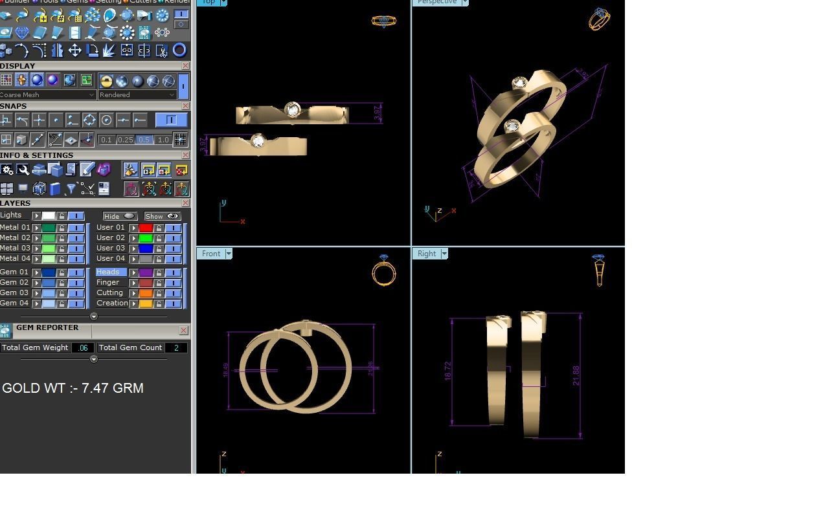This screenshot has width=825, height=528.
Task: Expand the Finger layer arrow
Action: point(133,283)
